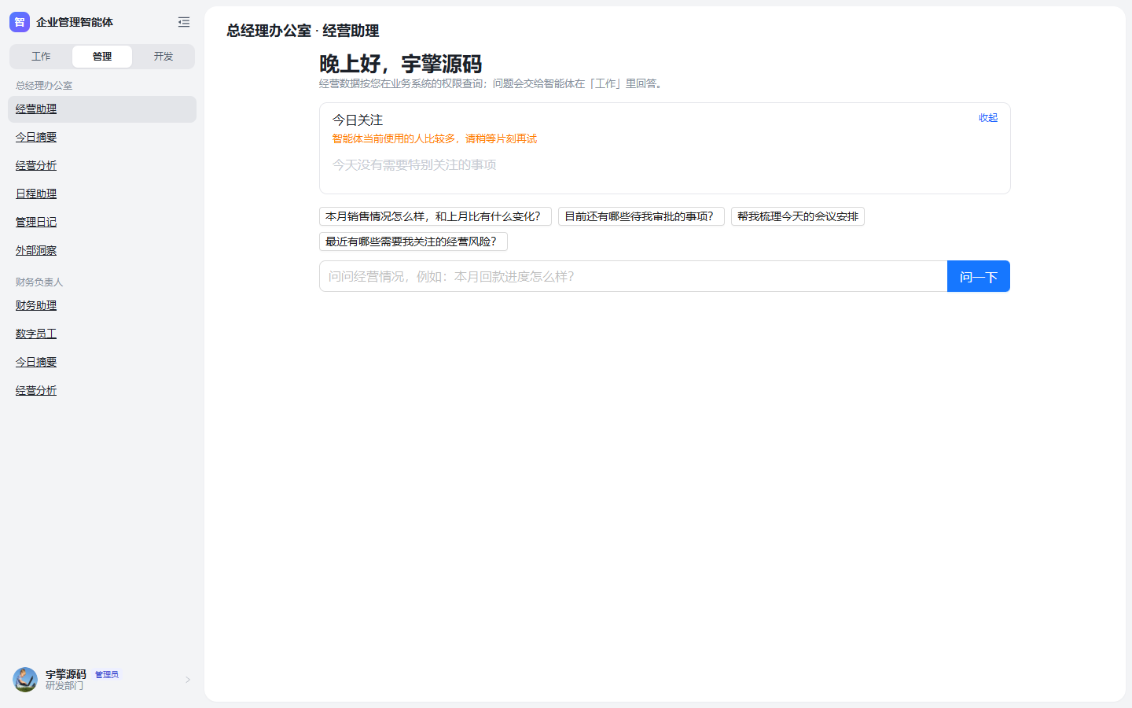Open 日程助理 in the sidebar
1132x708 pixels.
click(x=102, y=194)
